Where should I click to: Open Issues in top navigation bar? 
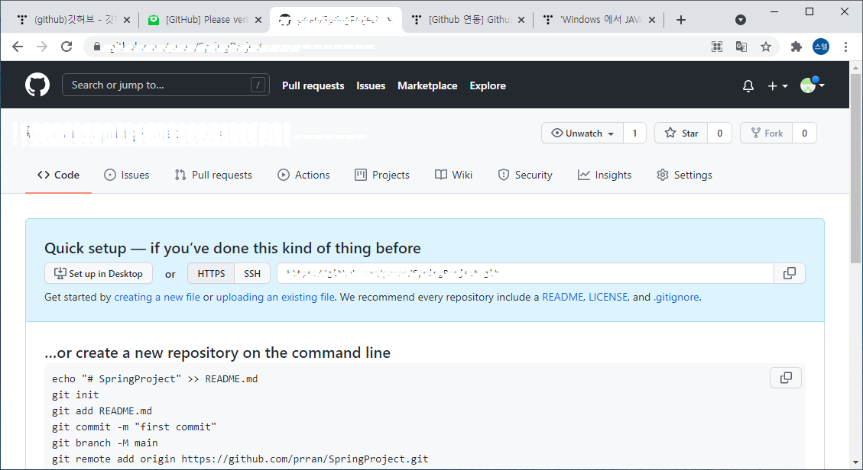371,85
